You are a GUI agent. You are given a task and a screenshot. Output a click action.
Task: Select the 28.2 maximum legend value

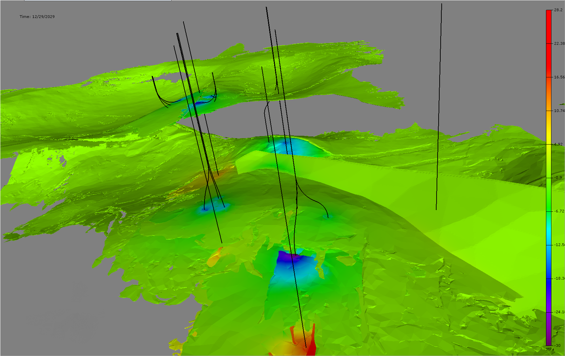pos(558,10)
